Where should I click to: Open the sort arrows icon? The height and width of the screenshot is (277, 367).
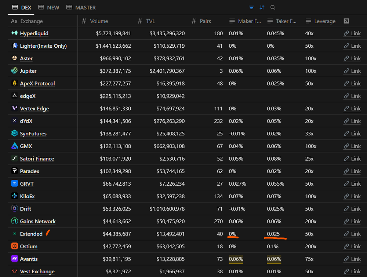262,7
